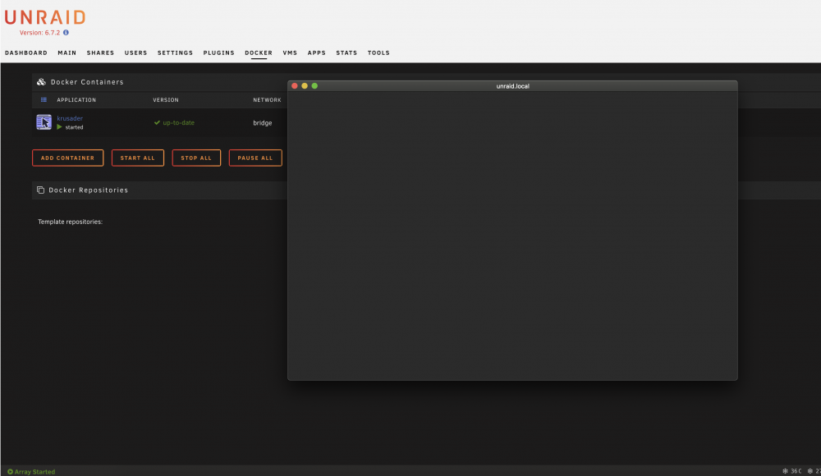This screenshot has width=821, height=476.
Task: Click the Start All button
Action: tap(138, 158)
